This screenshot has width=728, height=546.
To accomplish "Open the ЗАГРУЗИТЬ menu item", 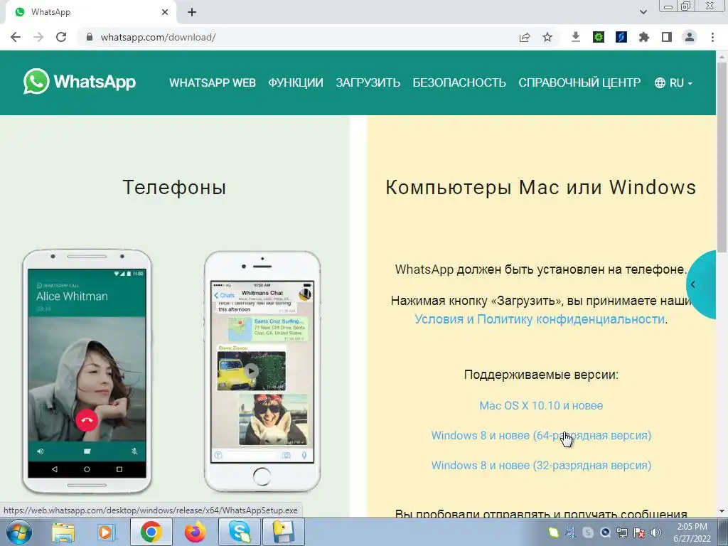I will pyautogui.click(x=368, y=82).
